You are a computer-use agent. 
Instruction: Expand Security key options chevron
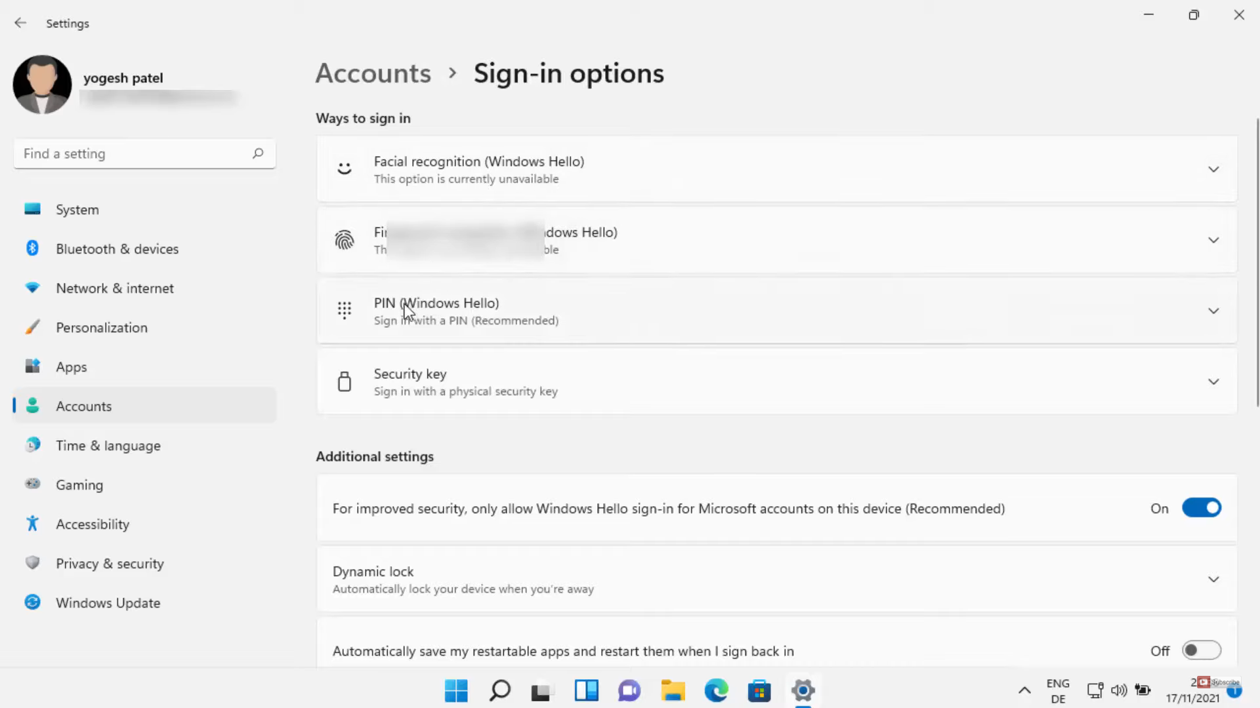(1213, 382)
